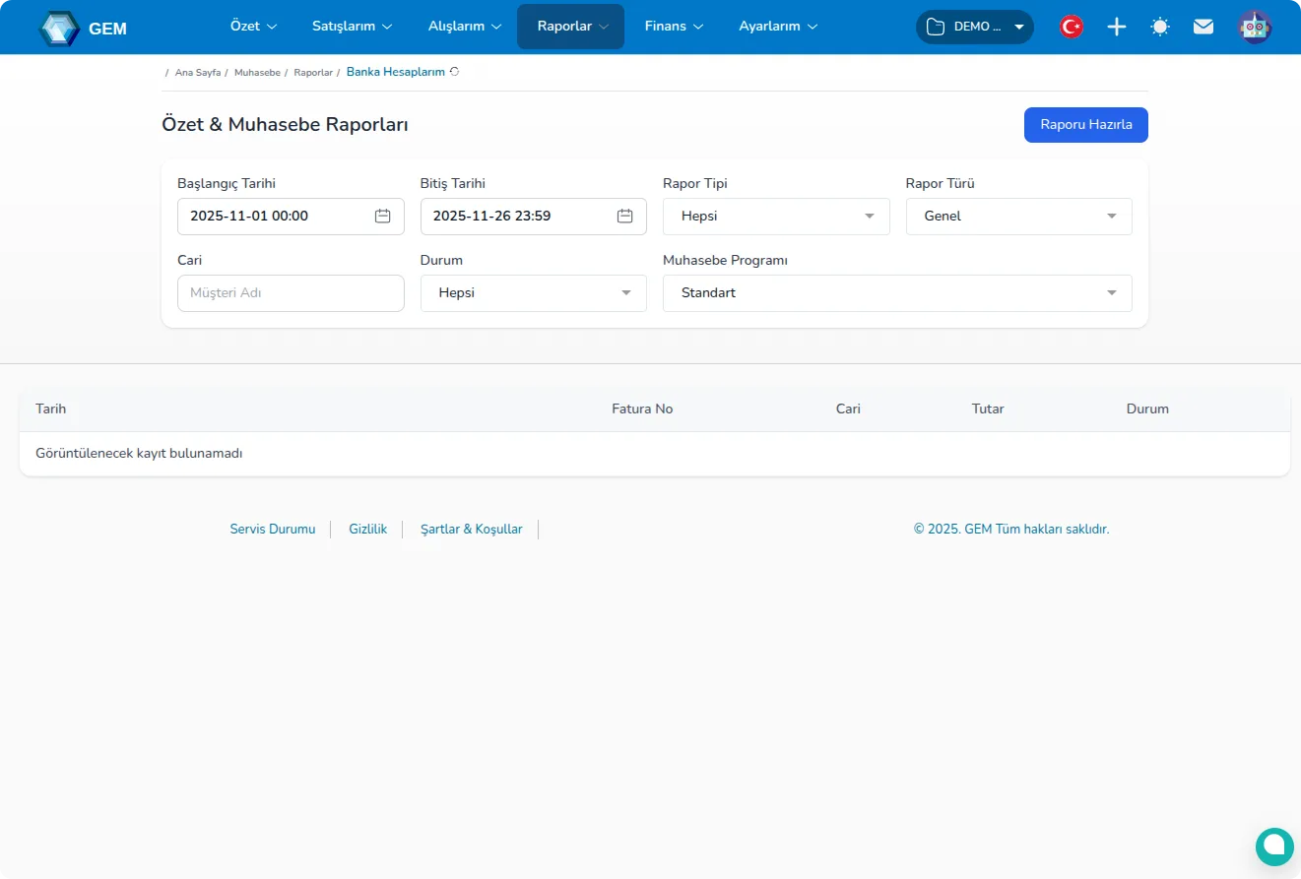Open the mail messages icon
The height and width of the screenshot is (879, 1301).
click(x=1203, y=27)
